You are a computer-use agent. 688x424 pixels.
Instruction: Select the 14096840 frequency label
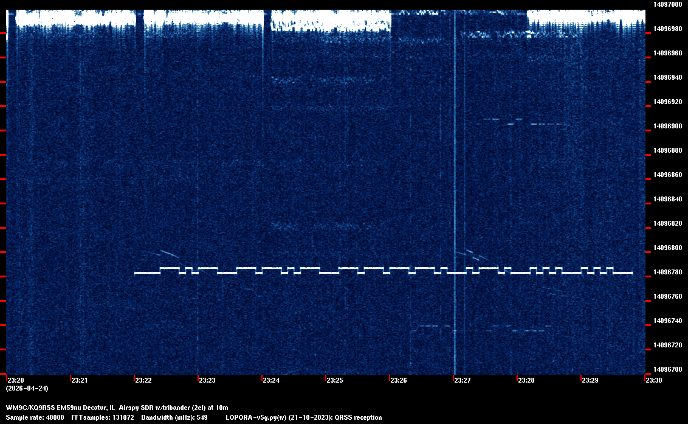668,199
